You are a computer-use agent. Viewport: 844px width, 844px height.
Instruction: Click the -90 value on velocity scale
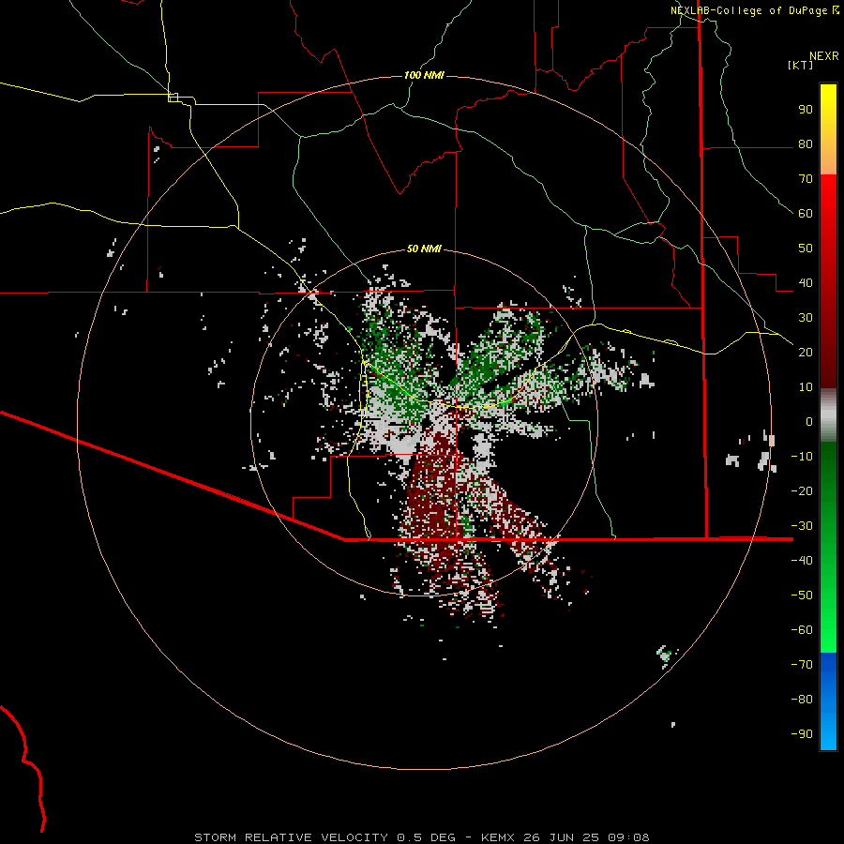coord(802,733)
